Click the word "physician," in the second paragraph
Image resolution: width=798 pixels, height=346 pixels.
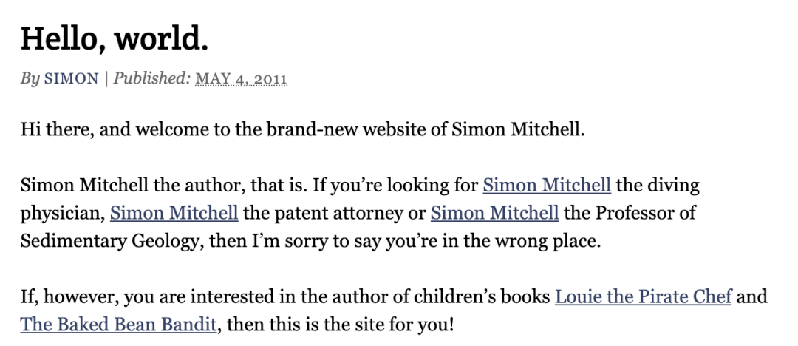pos(63,214)
